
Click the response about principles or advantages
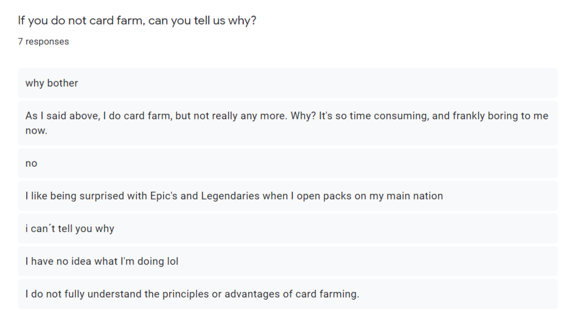point(192,294)
